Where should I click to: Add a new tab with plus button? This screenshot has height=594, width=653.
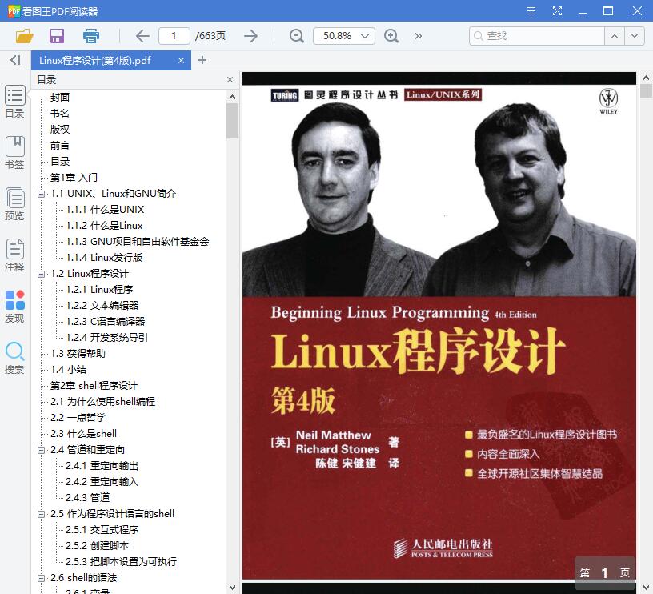(202, 60)
